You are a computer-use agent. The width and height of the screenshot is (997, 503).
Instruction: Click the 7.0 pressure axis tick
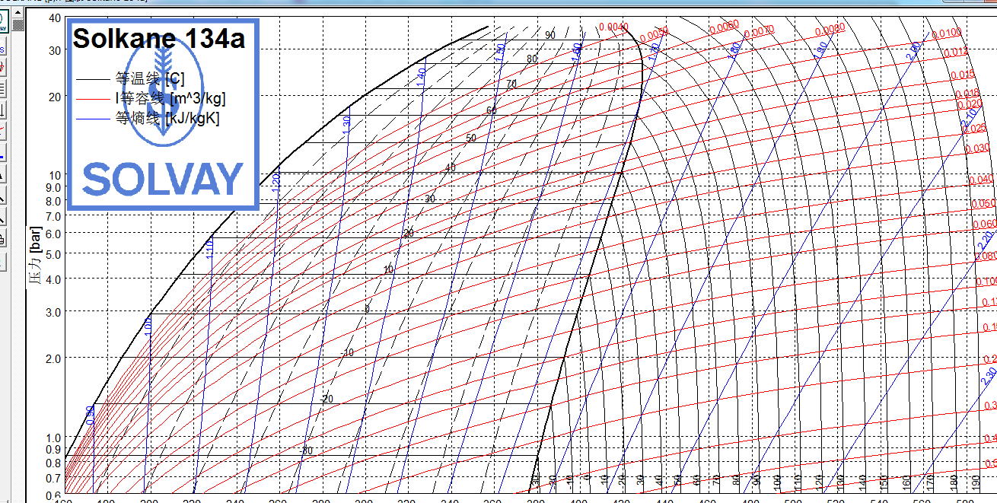point(53,217)
